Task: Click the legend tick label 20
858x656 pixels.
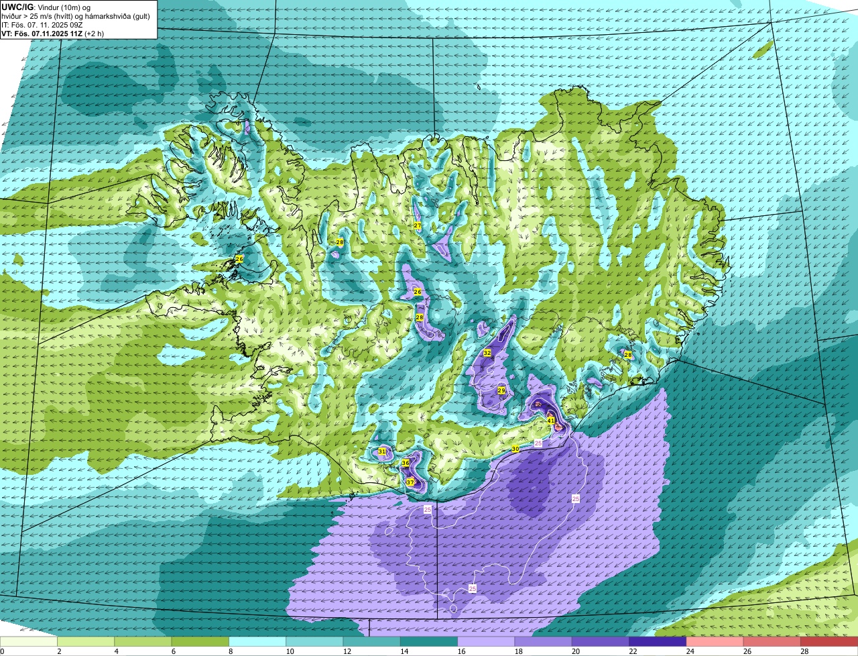Action: pos(577,651)
